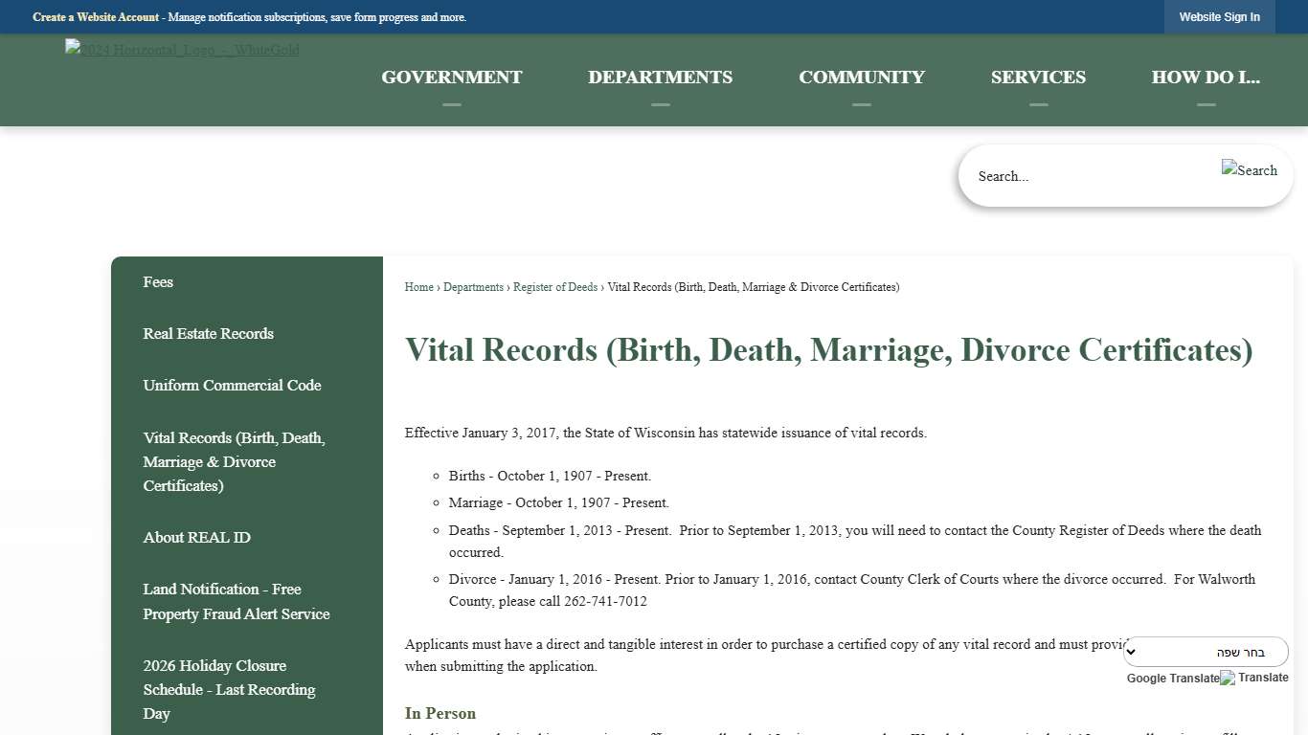Click the Google Translate icon

click(x=1227, y=678)
